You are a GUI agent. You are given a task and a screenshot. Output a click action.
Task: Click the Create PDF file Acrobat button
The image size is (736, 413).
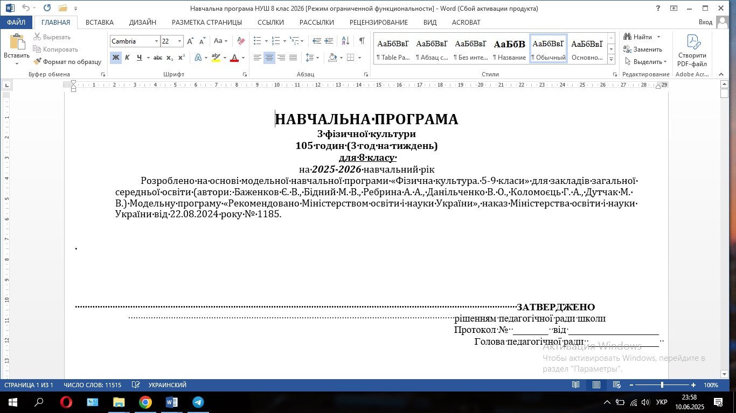point(692,51)
